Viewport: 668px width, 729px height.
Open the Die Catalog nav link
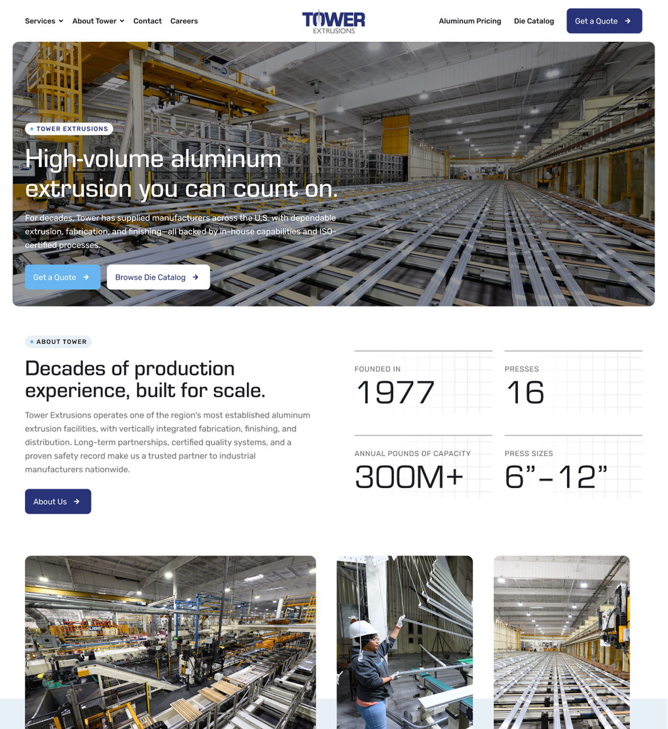534,21
